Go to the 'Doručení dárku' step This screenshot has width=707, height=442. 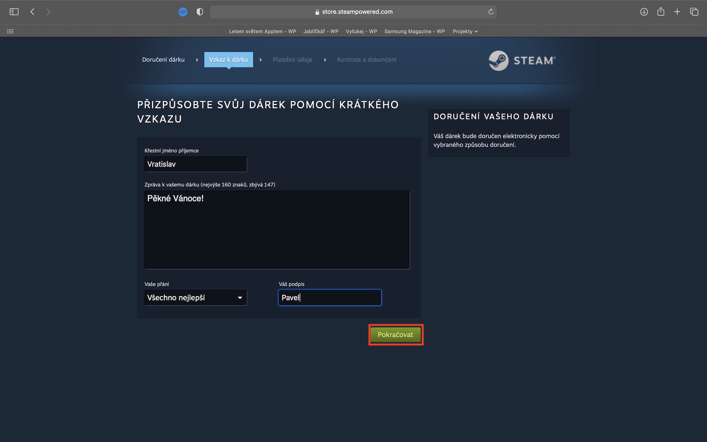[x=163, y=59]
